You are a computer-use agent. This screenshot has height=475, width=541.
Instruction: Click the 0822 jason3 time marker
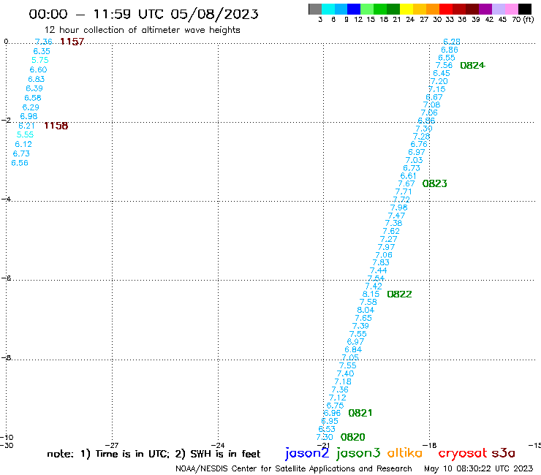pos(400,294)
